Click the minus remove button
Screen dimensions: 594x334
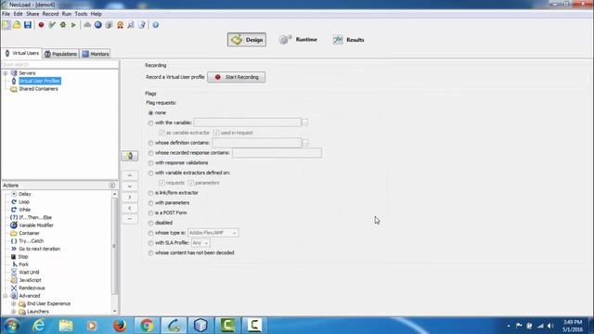[130, 219]
